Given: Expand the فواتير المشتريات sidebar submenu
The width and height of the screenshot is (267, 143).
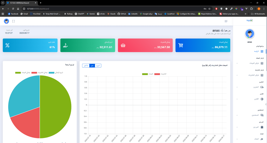Looking at the screenshot, I should click(250, 75).
